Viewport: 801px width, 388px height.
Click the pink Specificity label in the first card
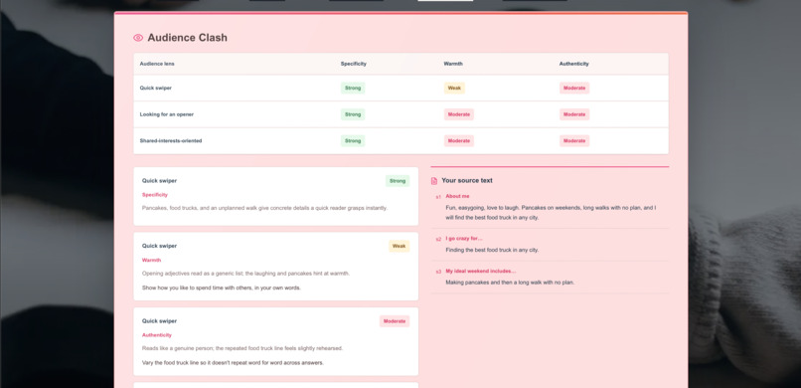(x=155, y=195)
